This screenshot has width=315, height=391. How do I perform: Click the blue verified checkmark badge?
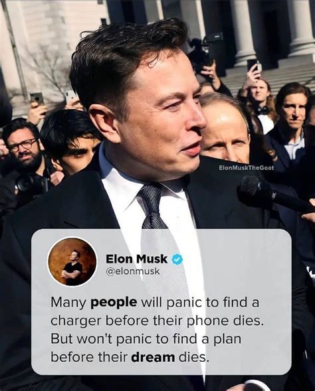[177, 260]
